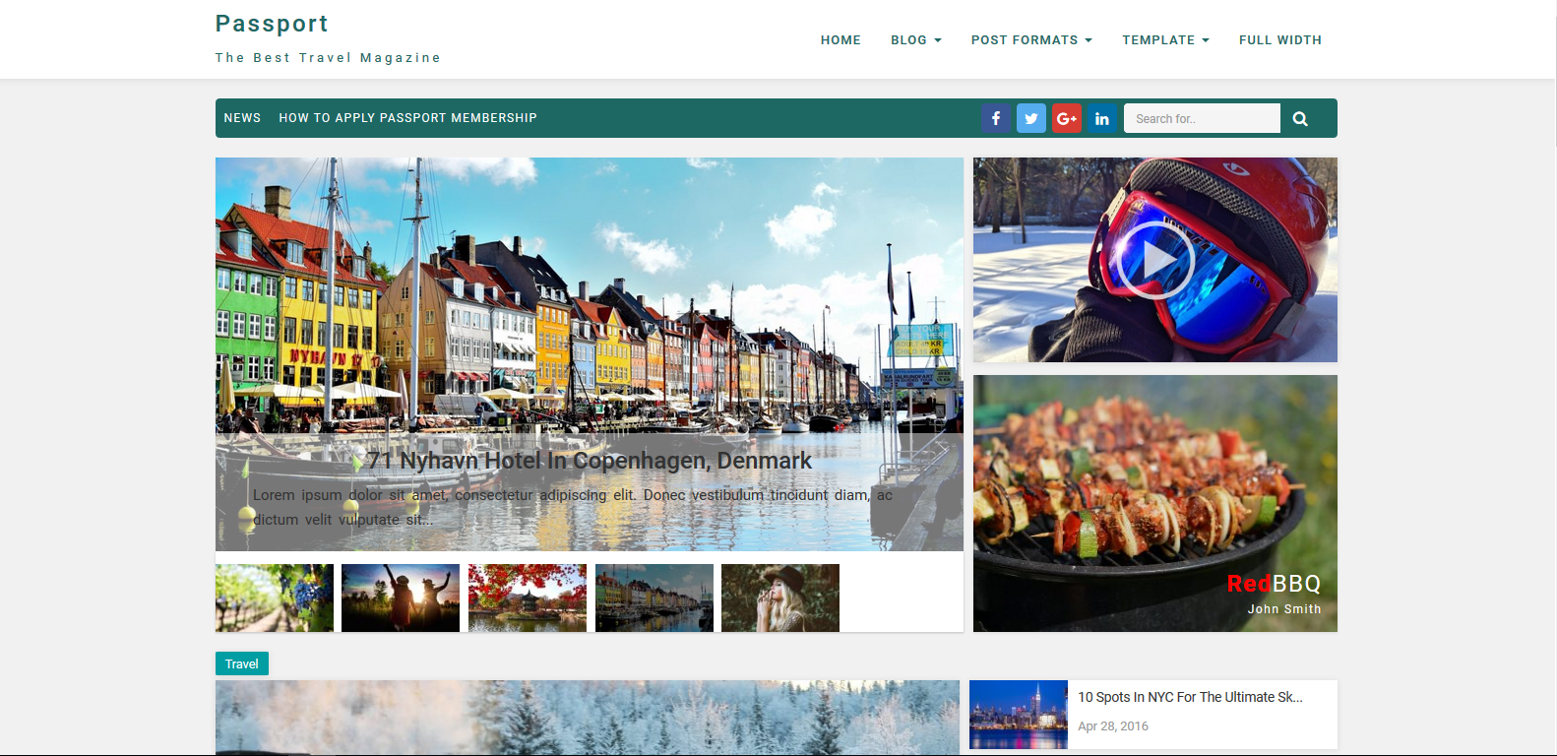Click the Facebook social icon

(995, 118)
